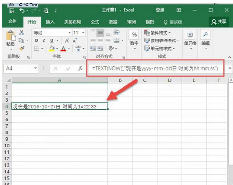Switch to the 视图 tab
The width and height of the screenshot is (233, 185).
(150, 22)
